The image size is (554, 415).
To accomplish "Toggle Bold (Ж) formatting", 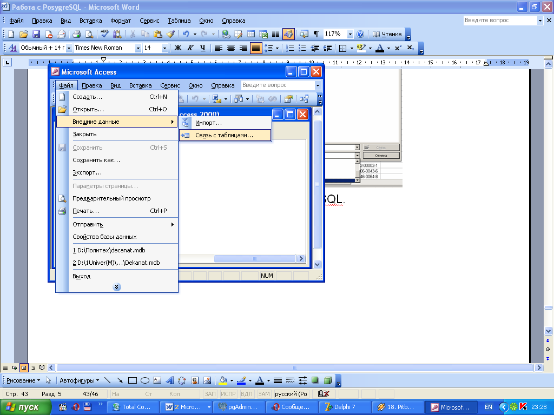I will (x=178, y=48).
